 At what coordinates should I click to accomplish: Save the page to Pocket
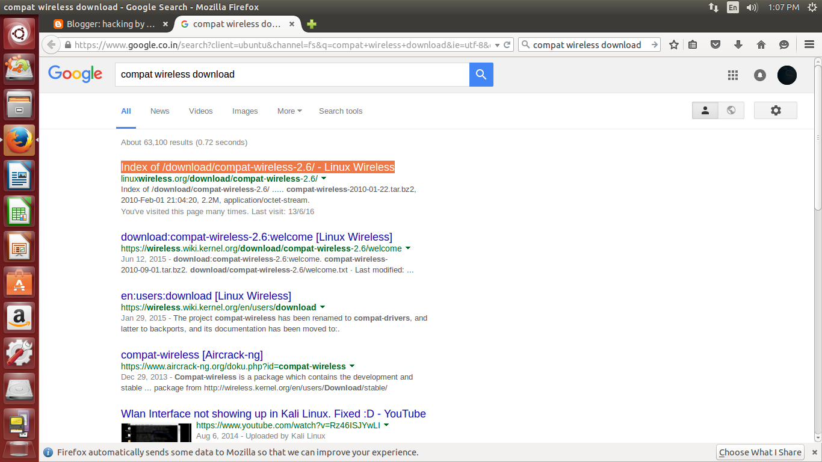pos(715,45)
